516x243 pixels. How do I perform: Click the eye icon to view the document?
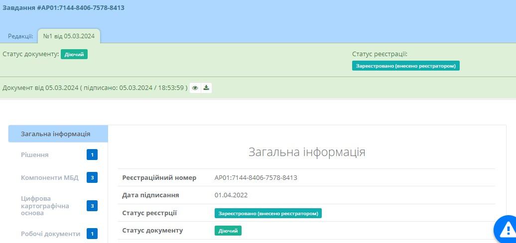(195, 88)
